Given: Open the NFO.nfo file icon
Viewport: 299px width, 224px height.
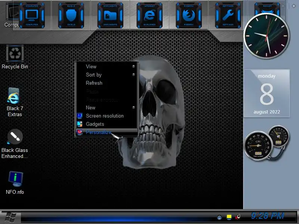Looking at the screenshot, I should [x=15, y=183].
